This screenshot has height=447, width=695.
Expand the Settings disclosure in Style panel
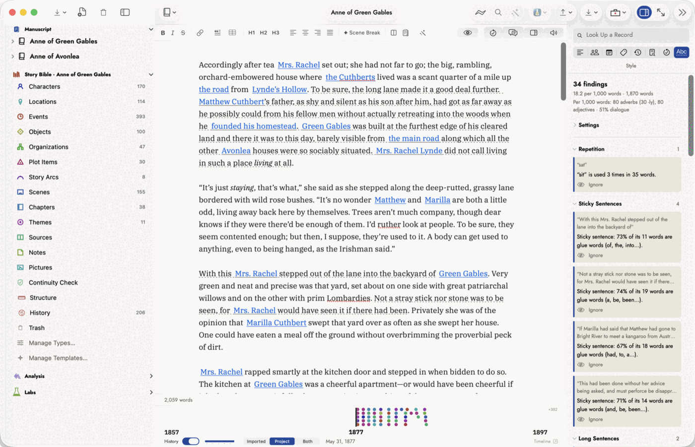pyautogui.click(x=575, y=125)
